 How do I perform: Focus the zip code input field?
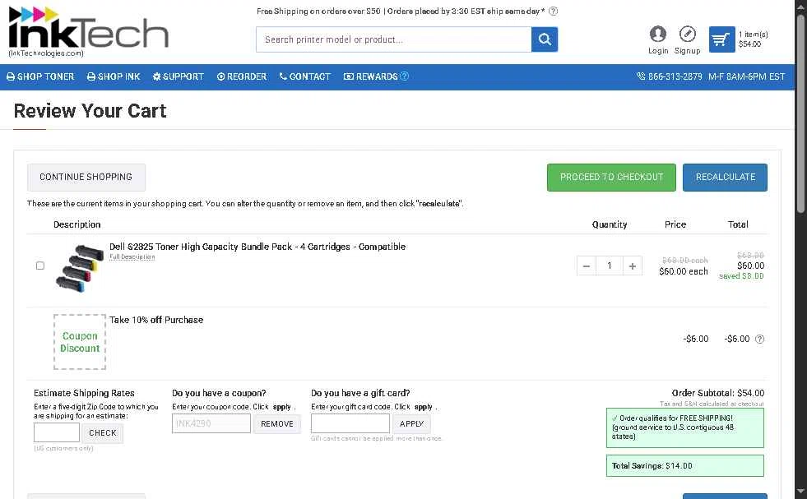click(57, 432)
